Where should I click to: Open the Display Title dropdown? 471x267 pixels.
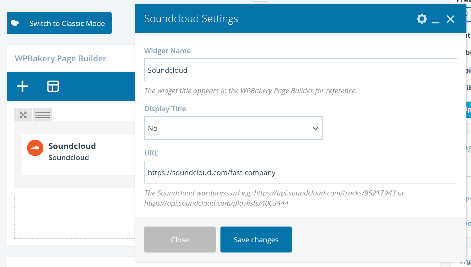click(x=233, y=128)
